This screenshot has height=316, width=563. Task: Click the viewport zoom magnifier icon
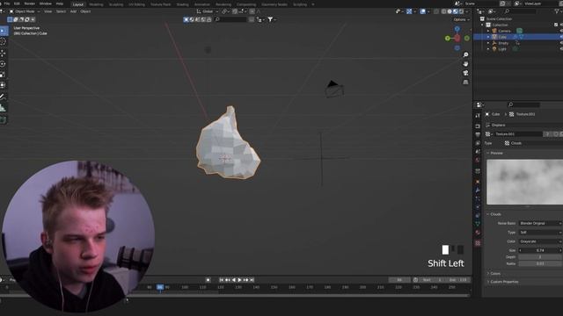(465, 54)
